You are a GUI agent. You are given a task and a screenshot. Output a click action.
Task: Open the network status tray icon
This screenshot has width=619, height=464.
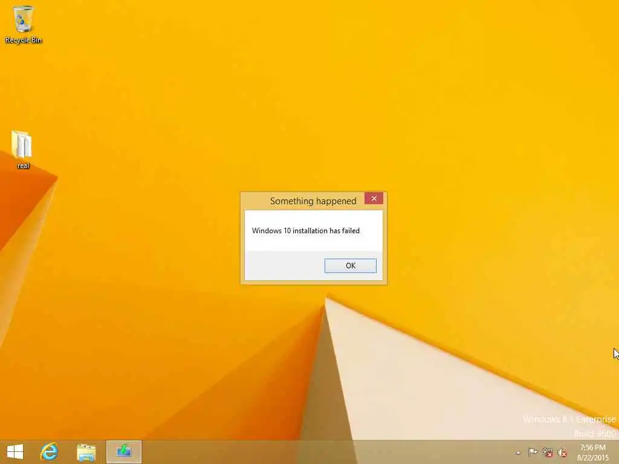548,452
